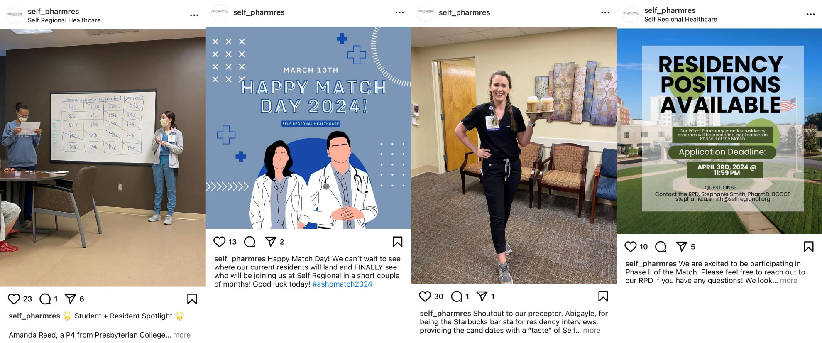Open comments on the Spotlight post
Image resolution: width=822 pixels, height=343 pixels.
point(45,299)
